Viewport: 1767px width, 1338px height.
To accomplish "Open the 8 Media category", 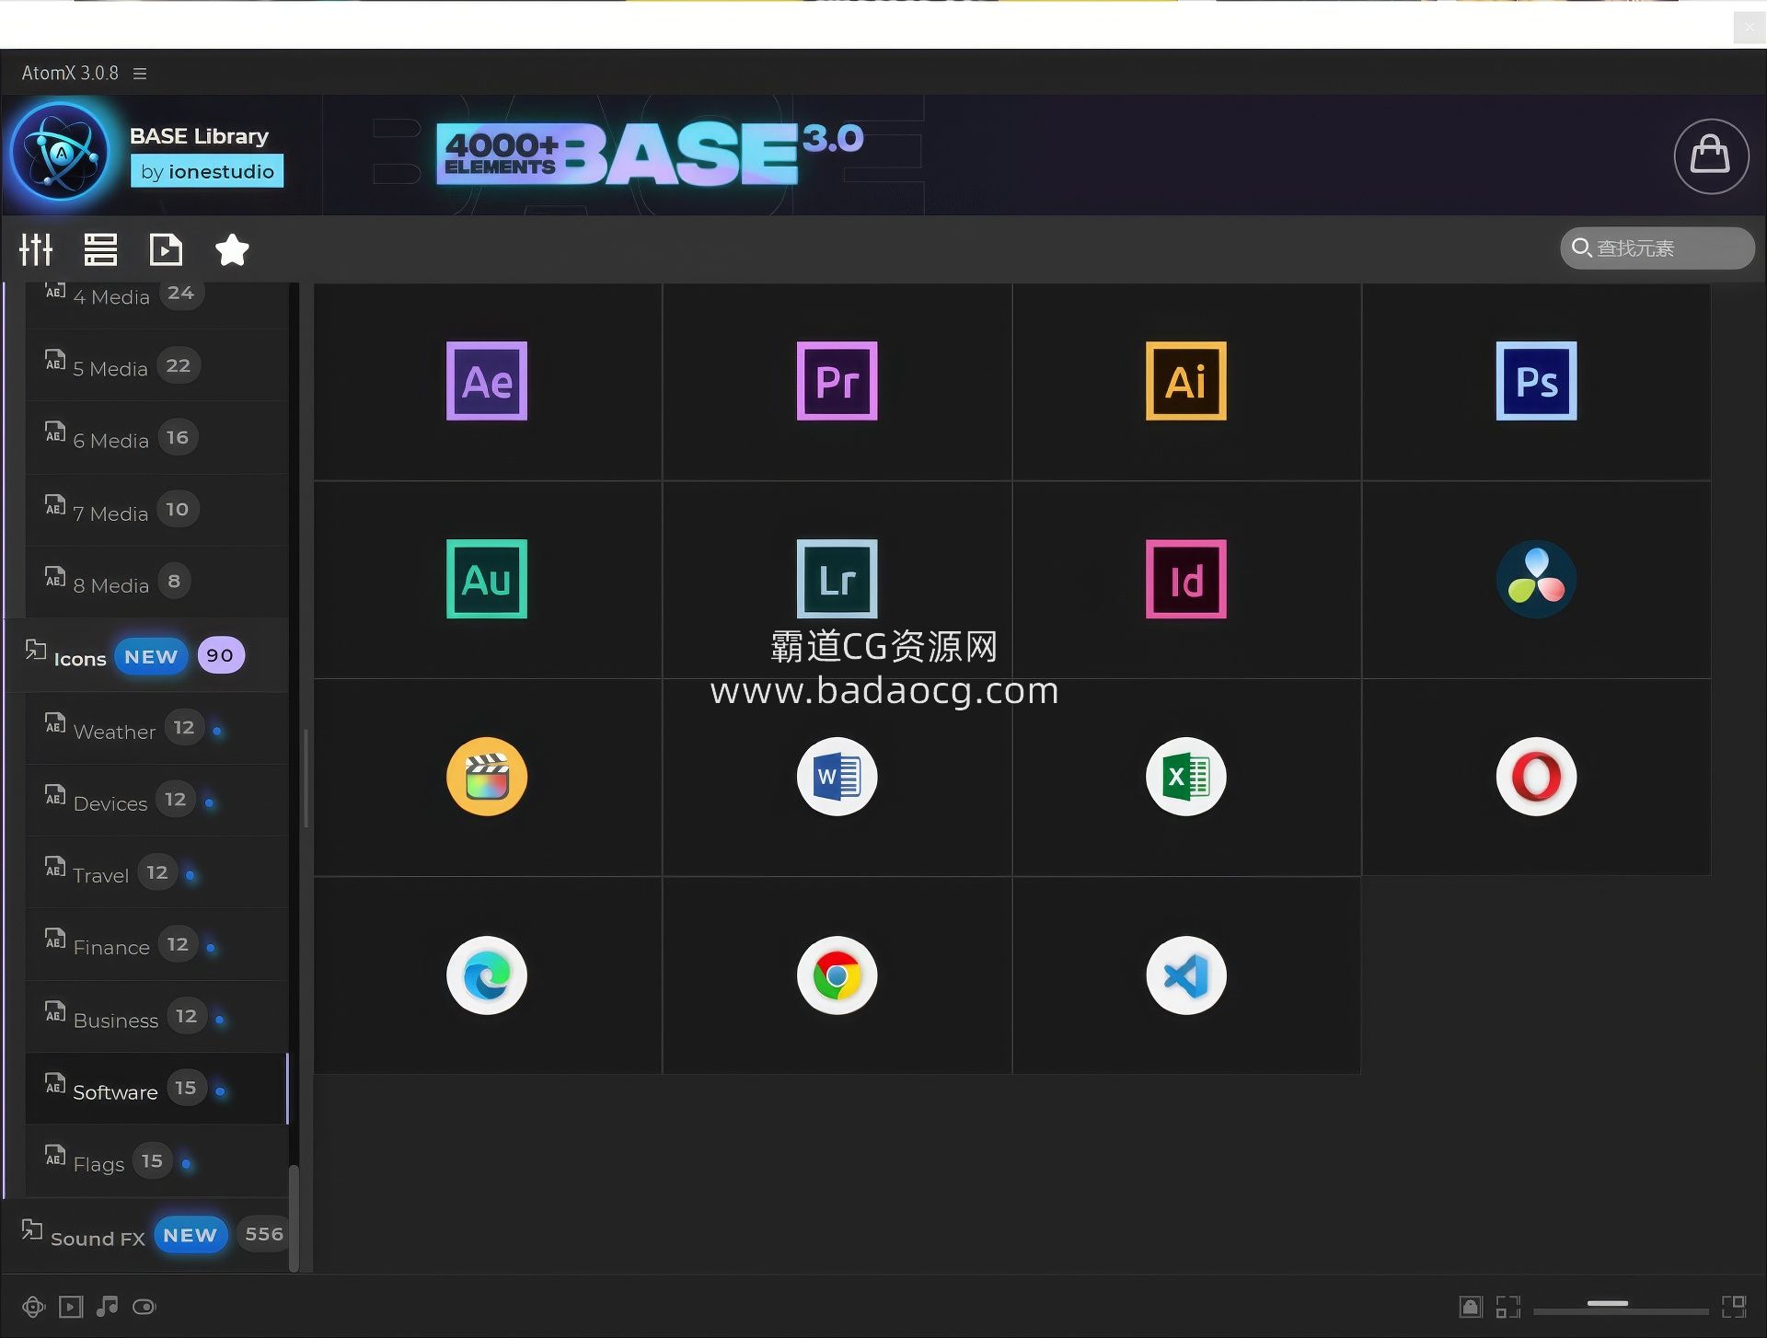I will [156, 582].
